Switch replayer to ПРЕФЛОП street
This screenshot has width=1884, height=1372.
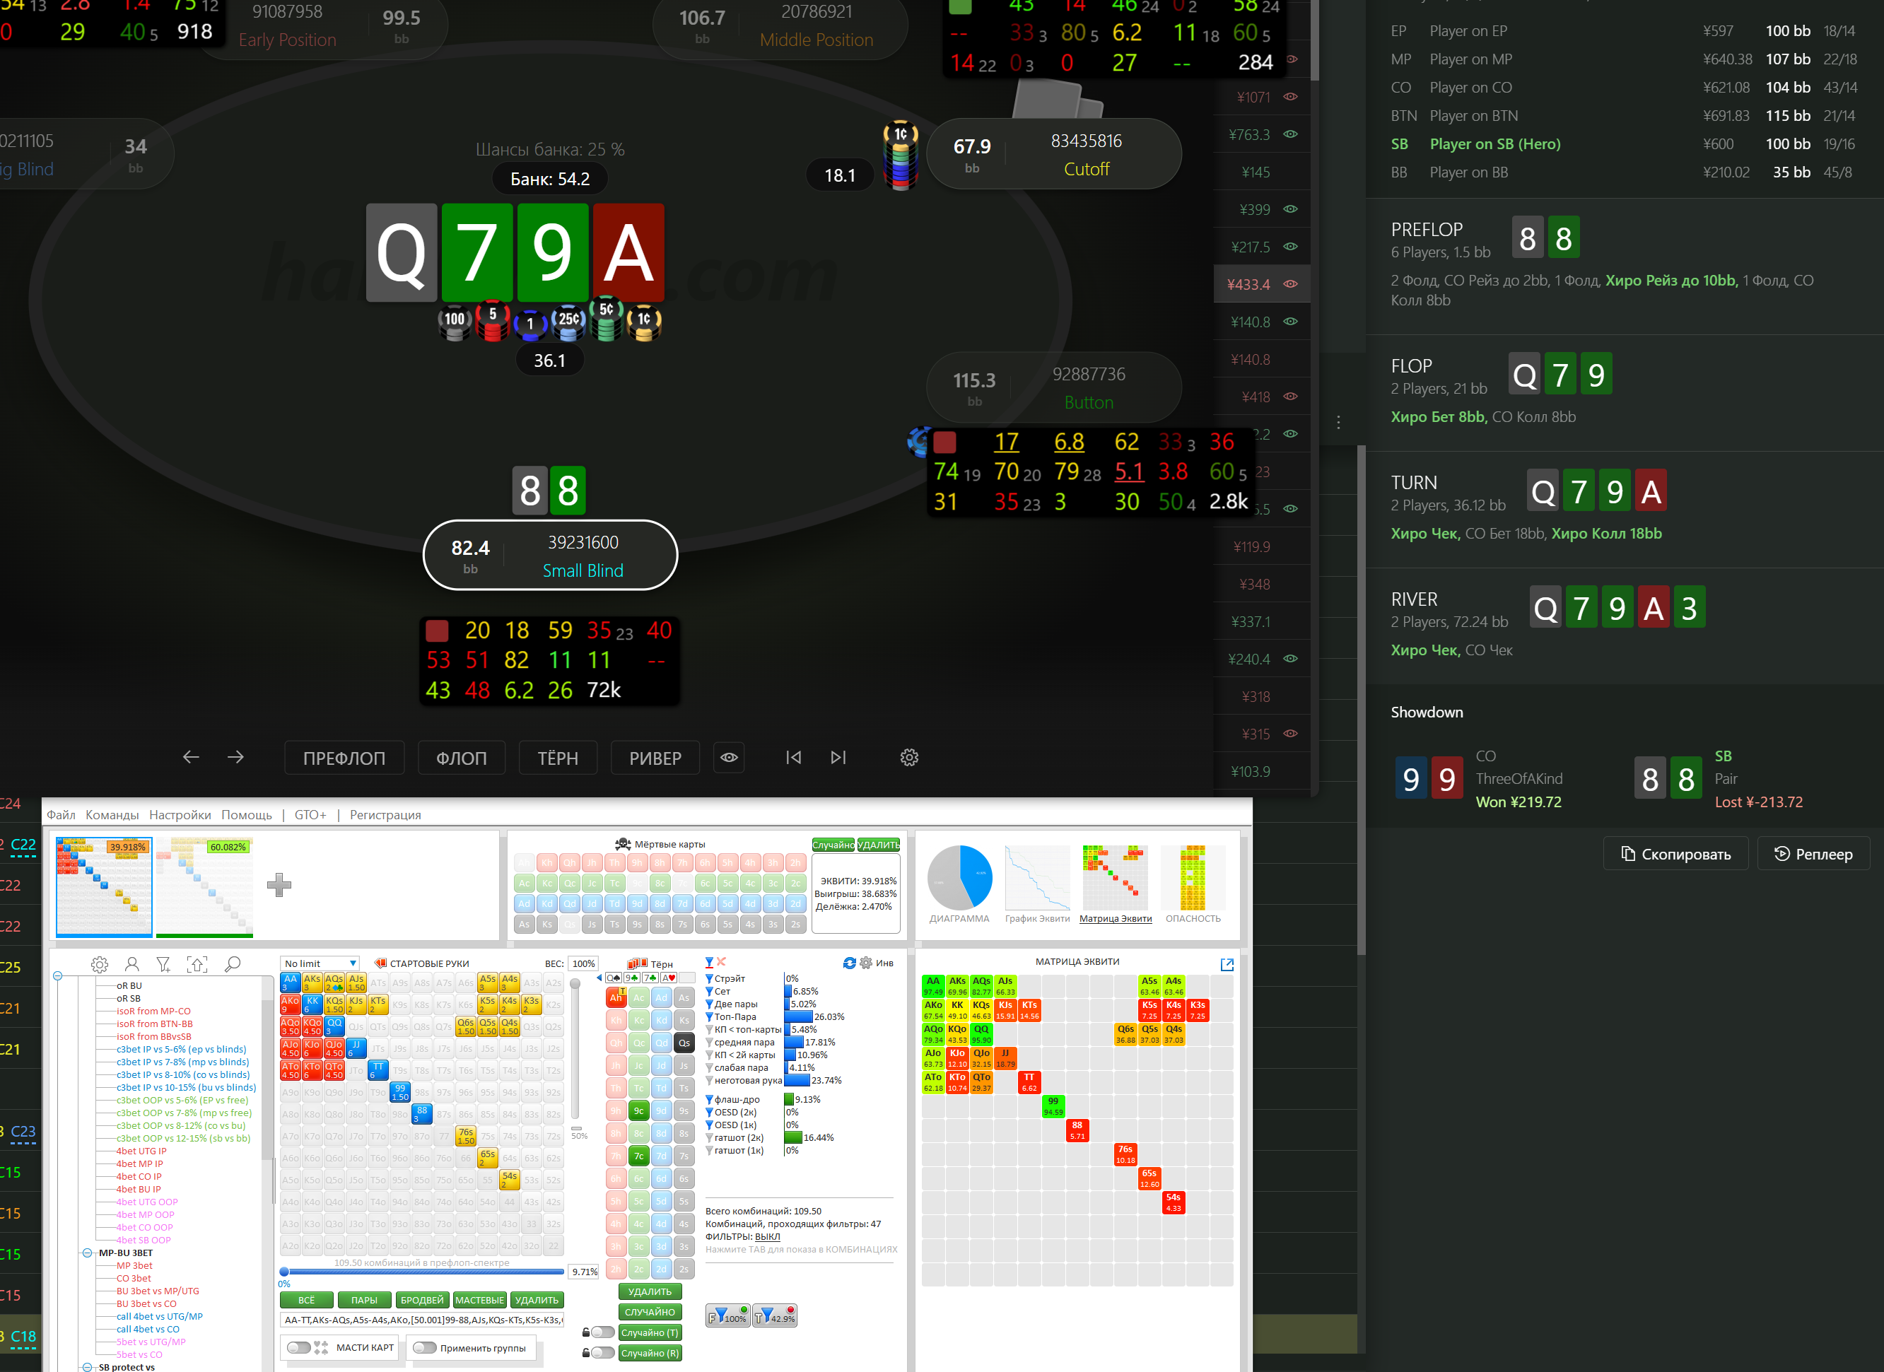tap(344, 758)
